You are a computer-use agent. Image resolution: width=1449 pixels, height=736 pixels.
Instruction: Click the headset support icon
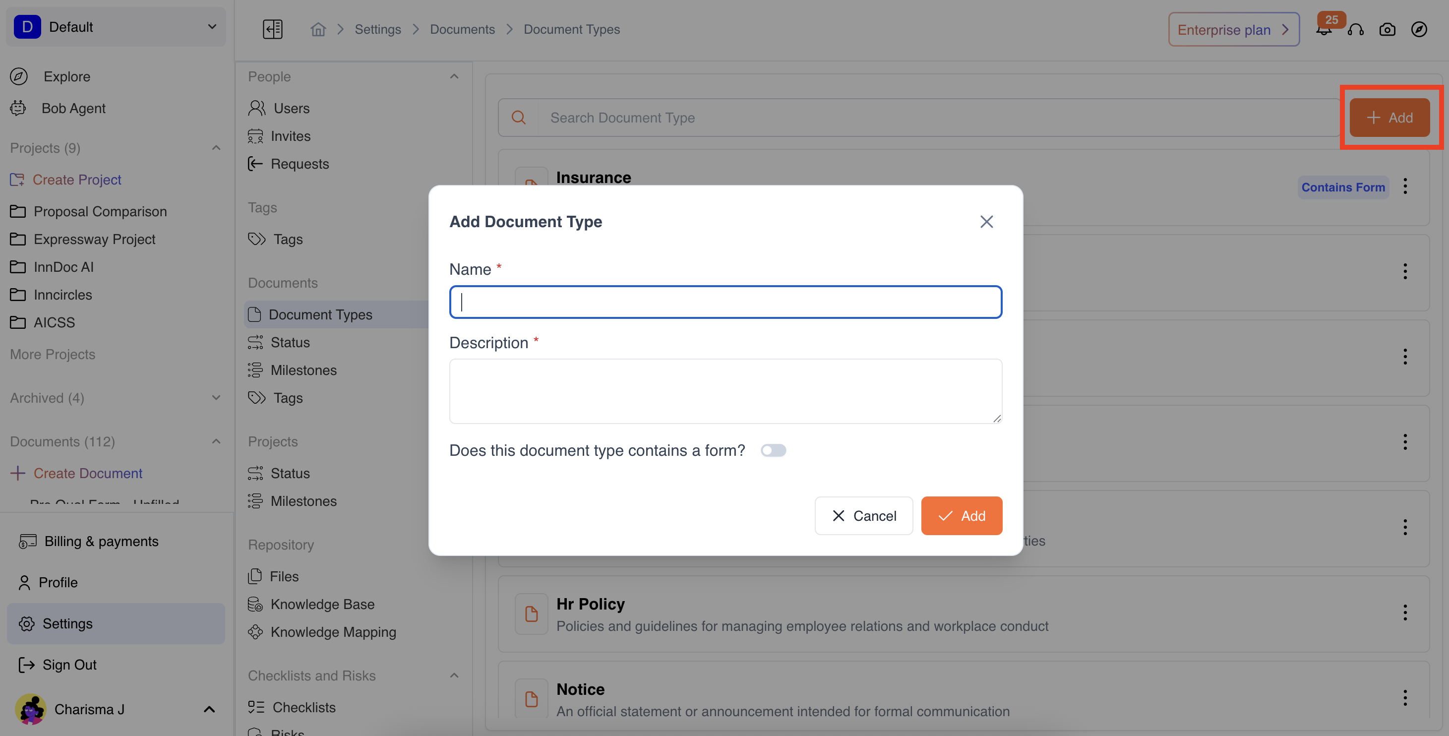coord(1356,29)
